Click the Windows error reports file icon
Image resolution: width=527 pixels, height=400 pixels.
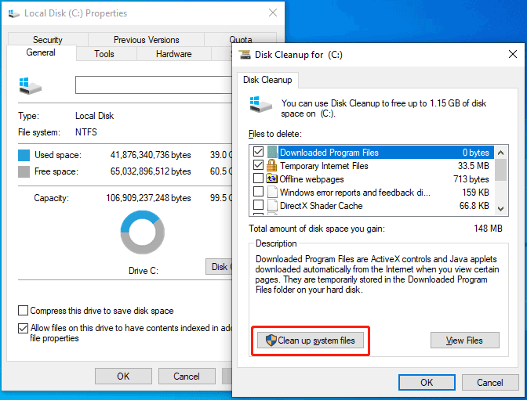click(272, 192)
